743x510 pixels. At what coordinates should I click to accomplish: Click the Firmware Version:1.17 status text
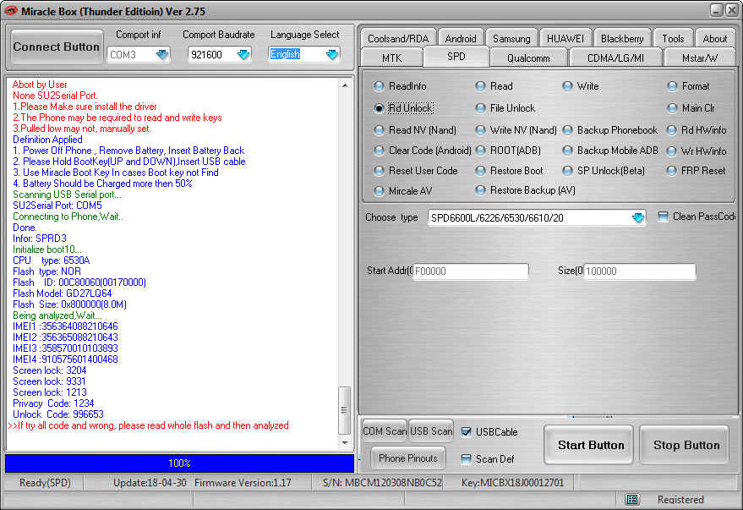243,483
